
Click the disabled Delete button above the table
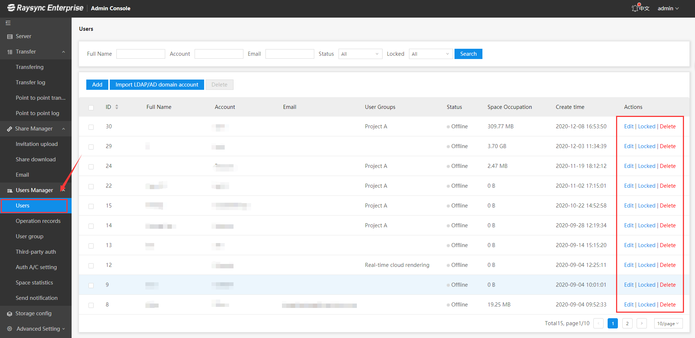220,85
